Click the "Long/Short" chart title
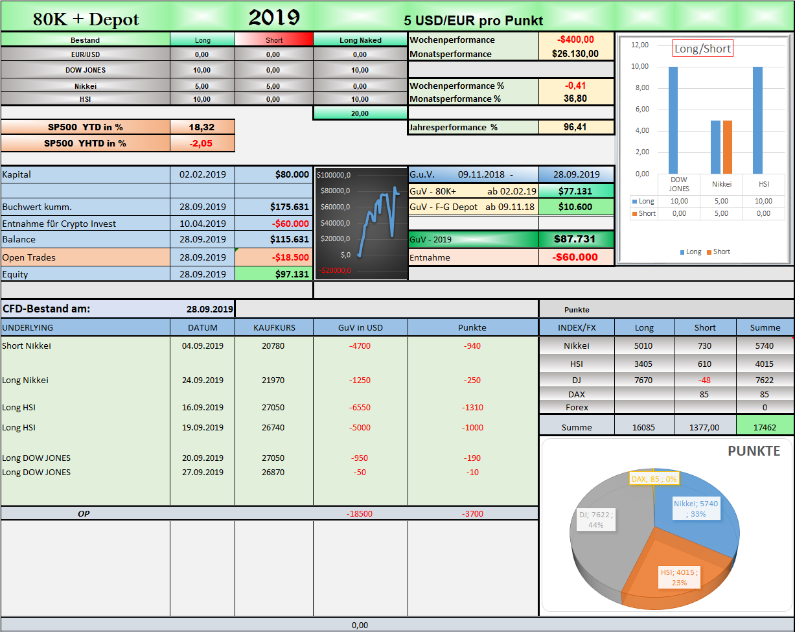795x632 pixels. pyautogui.click(x=702, y=49)
